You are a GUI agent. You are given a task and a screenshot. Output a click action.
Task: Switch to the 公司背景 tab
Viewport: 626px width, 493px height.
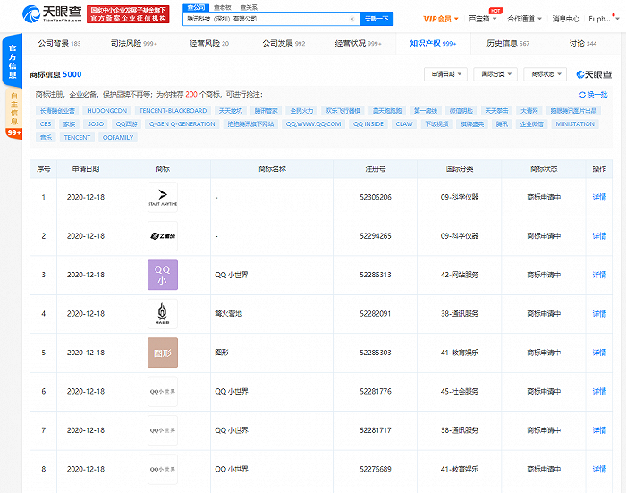[x=59, y=43]
